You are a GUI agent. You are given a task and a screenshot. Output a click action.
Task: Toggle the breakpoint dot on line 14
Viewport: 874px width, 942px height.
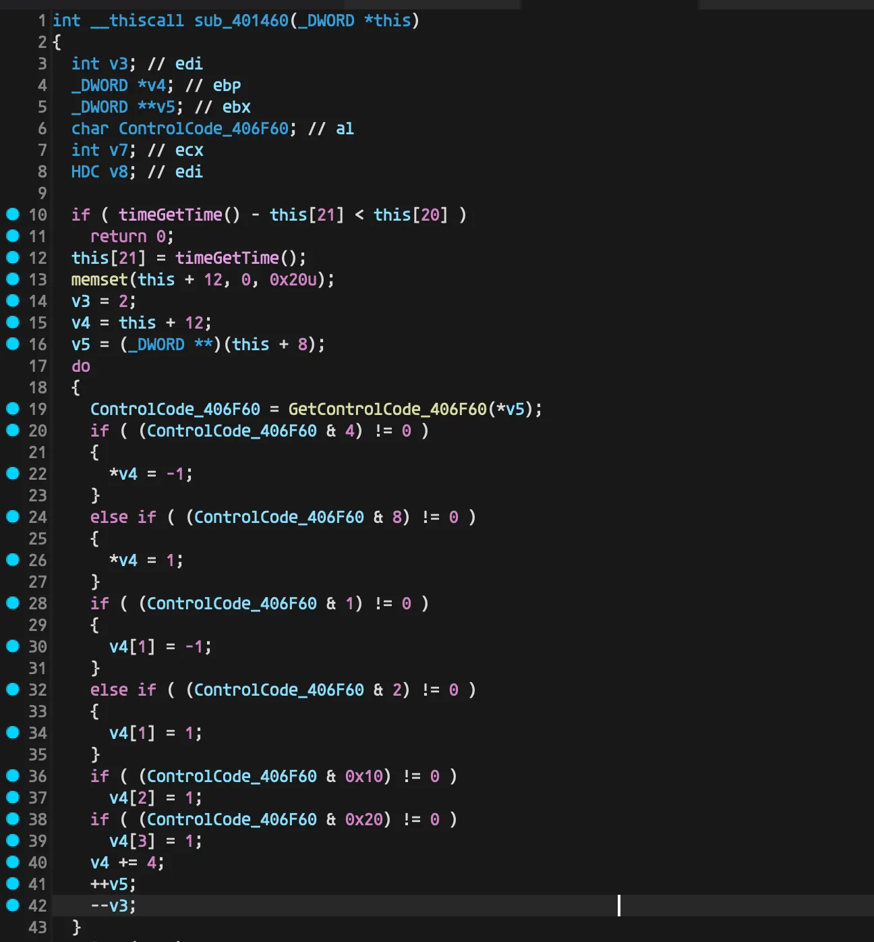13,301
